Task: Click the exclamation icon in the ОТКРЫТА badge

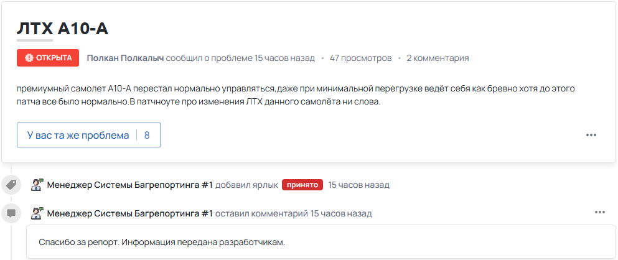Action: pyautogui.click(x=29, y=58)
